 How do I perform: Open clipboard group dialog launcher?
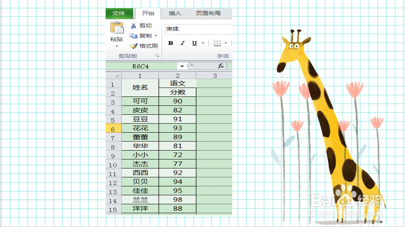click(157, 56)
